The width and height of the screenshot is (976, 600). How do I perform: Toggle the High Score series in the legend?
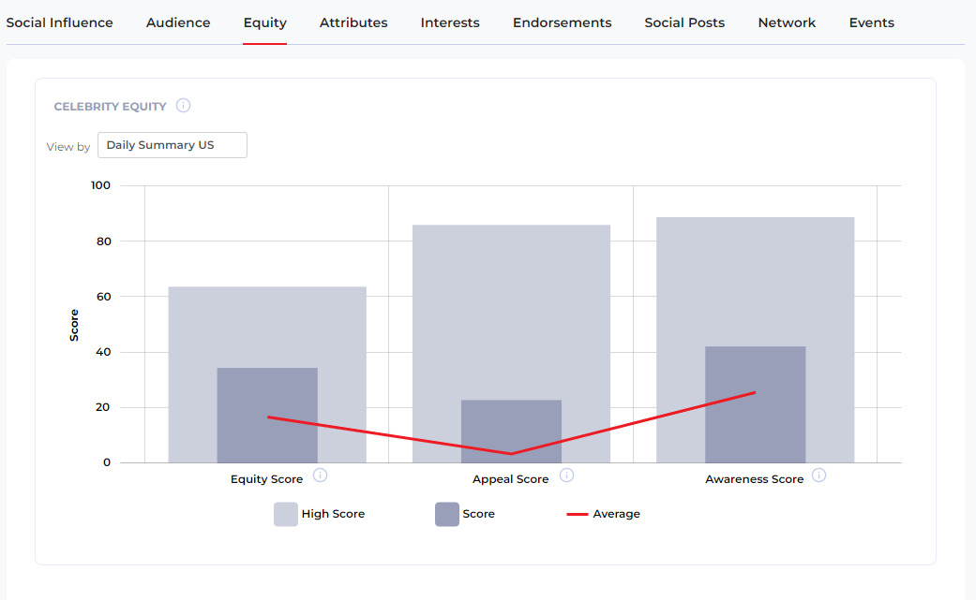point(335,514)
